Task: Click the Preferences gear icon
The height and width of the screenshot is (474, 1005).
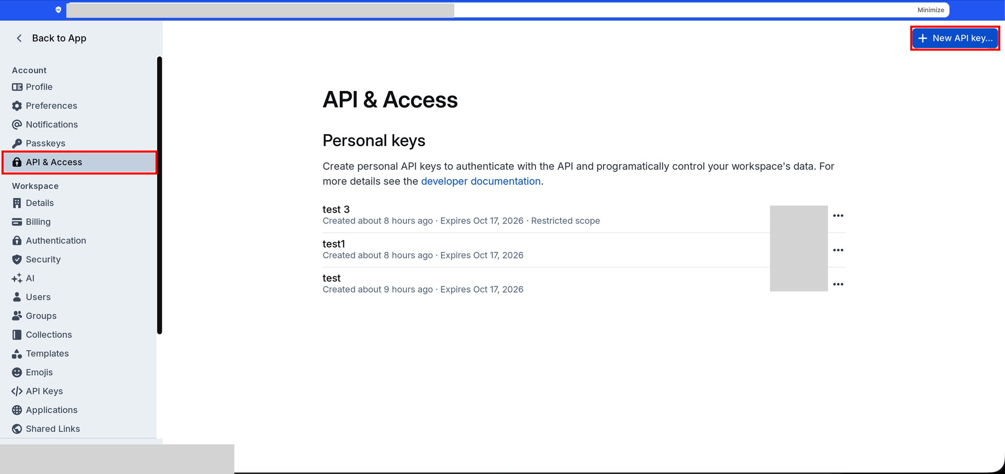Action: [17, 106]
